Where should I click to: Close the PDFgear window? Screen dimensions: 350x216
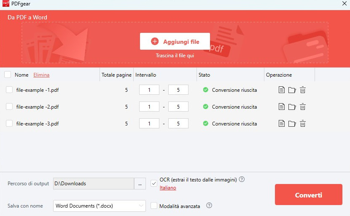pos(345,3)
